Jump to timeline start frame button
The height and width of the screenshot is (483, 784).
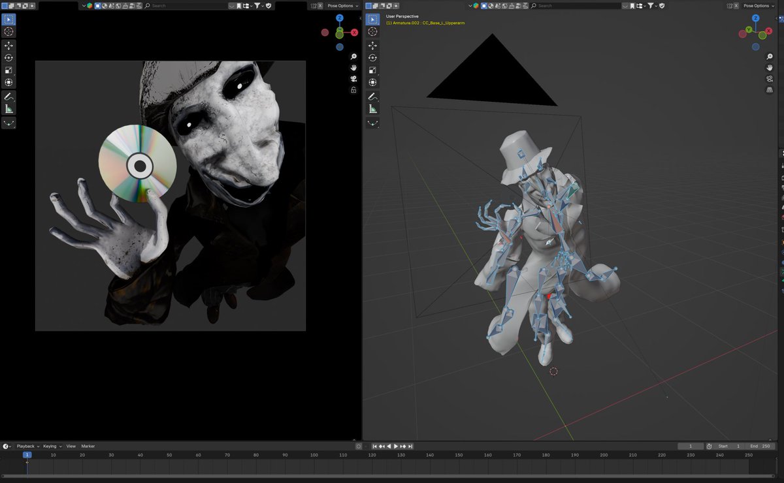coord(374,446)
